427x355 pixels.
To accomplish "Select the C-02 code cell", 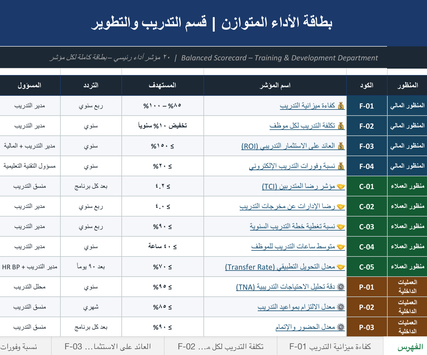I will pos(367,206).
